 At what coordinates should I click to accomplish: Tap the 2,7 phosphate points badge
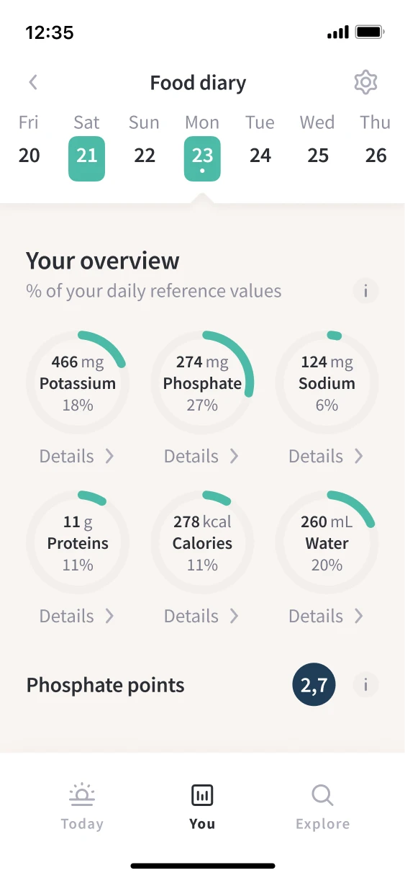[314, 685]
